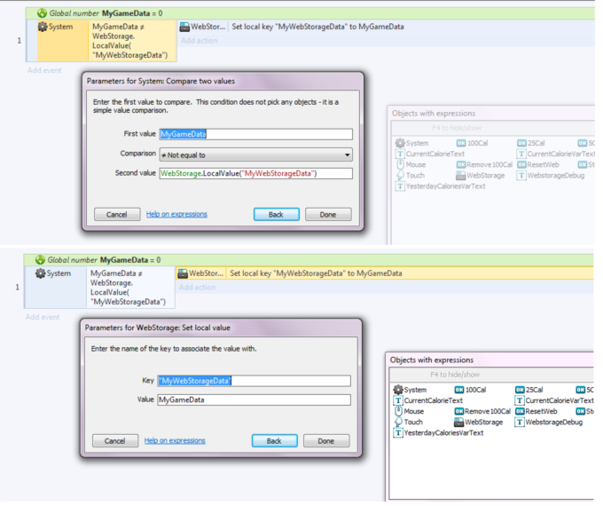Click Add action in bottom event sheet

(197, 288)
